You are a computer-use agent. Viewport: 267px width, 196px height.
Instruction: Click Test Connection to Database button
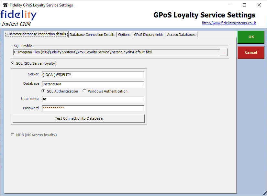click(79, 118)
